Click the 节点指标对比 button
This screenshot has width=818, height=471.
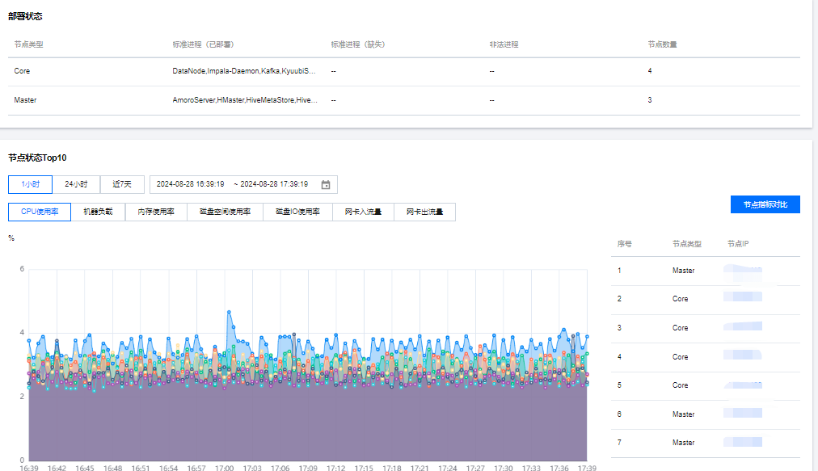[x=765, y=204]
